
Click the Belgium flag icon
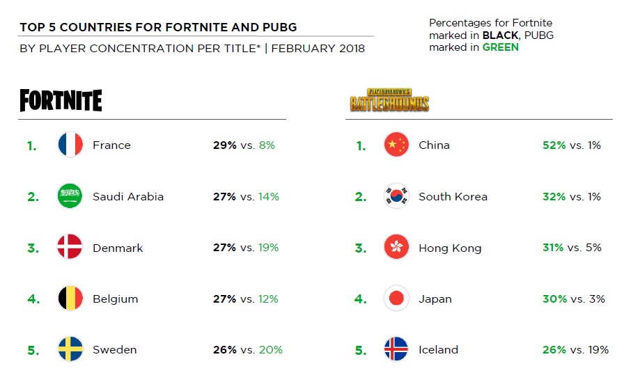70,299
